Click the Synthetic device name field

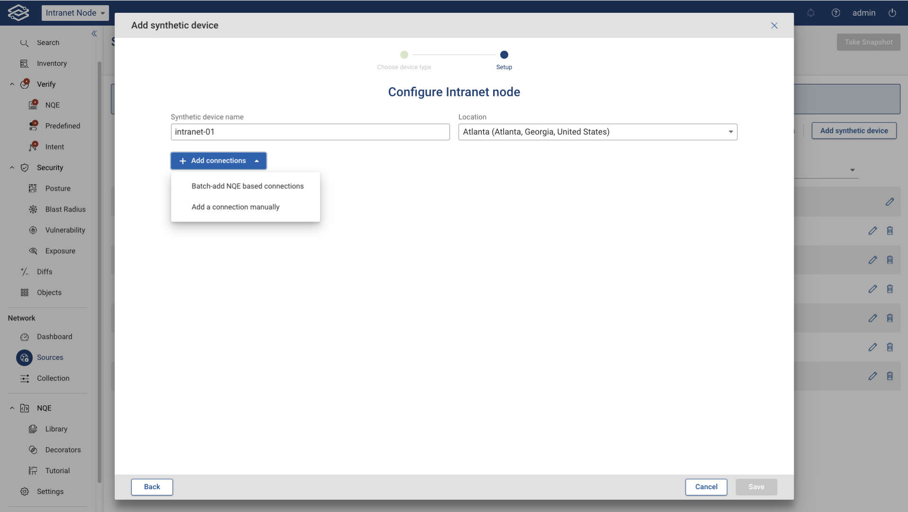310,132
